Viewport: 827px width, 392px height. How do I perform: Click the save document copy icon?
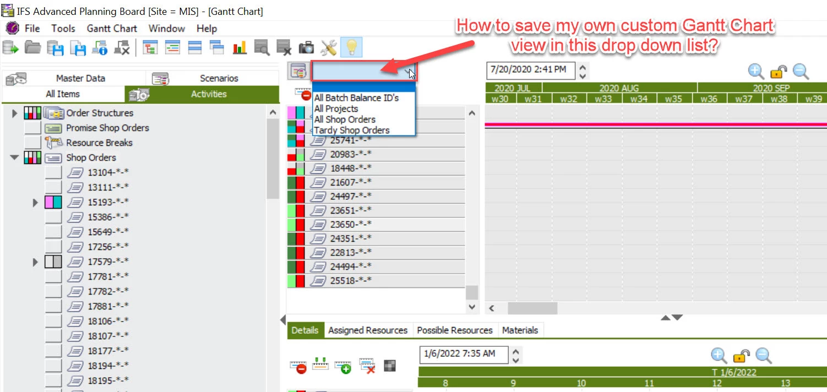(x=77, y=48)
